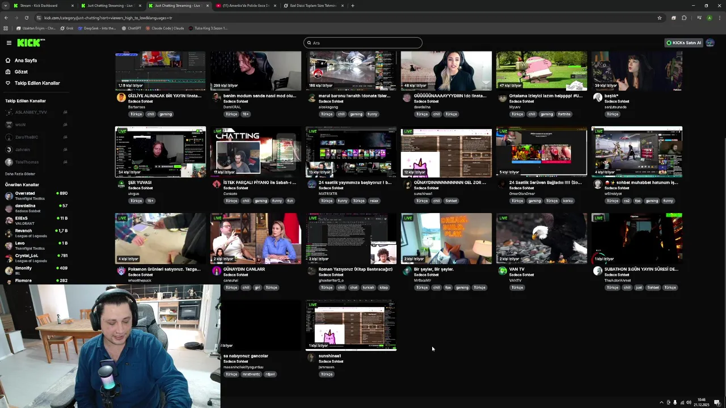Open the ChatGPT bookmark
This screenshot has height=408, width=726.
coord(132,28)
